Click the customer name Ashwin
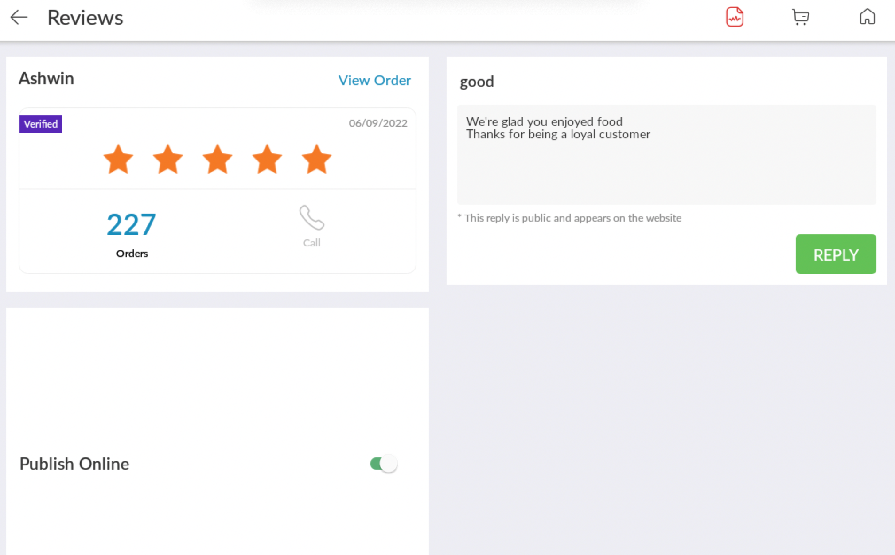 [x=46, y=78]
